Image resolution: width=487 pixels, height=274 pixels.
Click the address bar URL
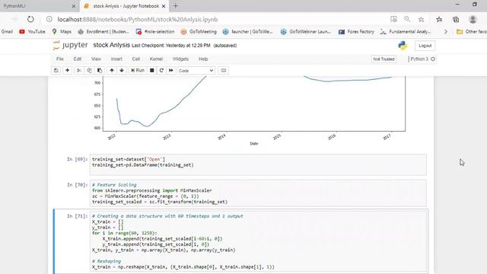click(x=138, y=20)
